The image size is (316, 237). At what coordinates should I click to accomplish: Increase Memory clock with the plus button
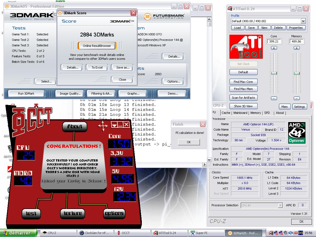point(297,48)
